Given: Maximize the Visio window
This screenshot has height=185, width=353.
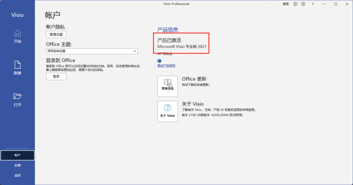Looking at the screenshot, I should click(x=336, y=4).
